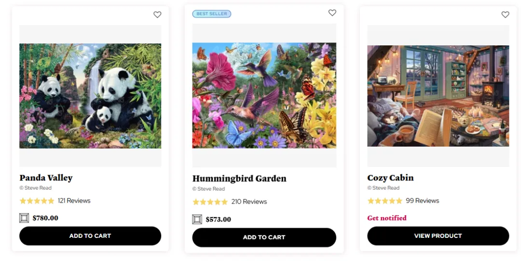Favorite Panda Valley with the heart icon
521x261 pixels.
click(157, 15)
